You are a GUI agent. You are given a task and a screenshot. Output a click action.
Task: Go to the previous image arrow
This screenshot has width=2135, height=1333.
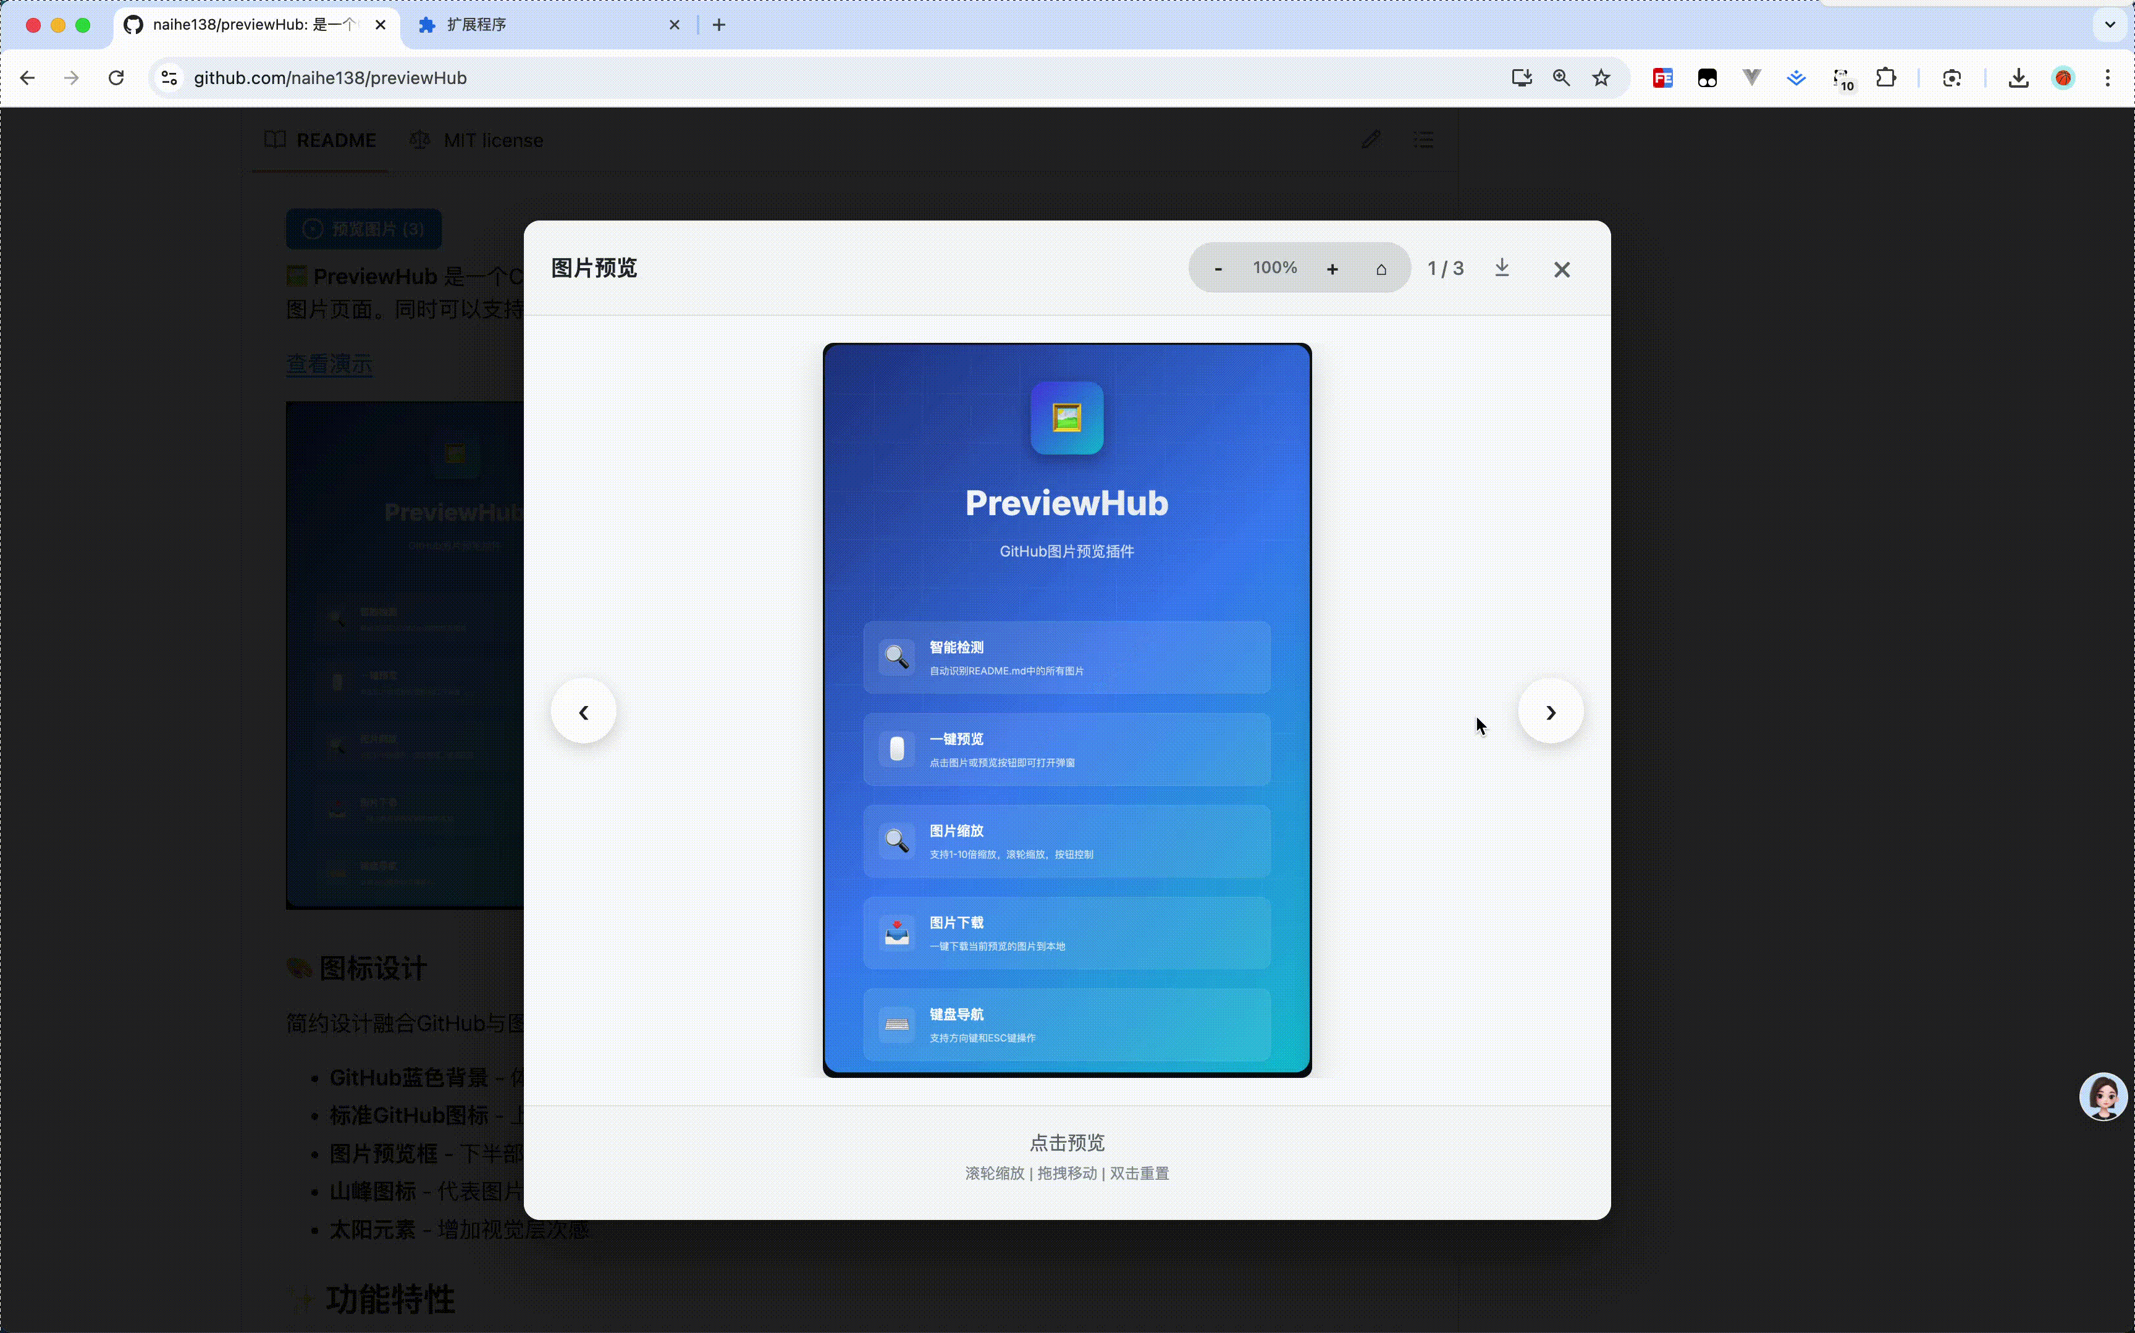(x=584, y=712)
